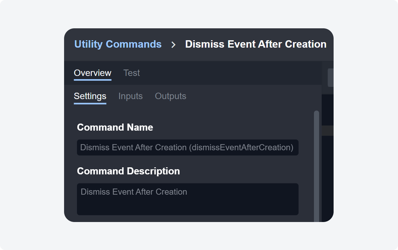Click the settings panel vertical scrollbar
The width and height of the screenshot is (398, 250).
coord(316,161)
